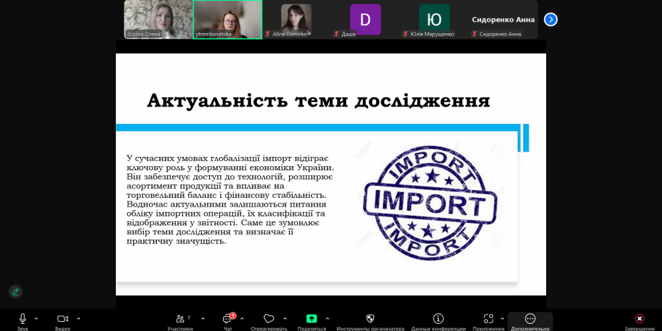Image resolution: width=662 pixels, height=331 pixels.
Task: Open Отреагировать reactions heart icon
Action: click(269, 319)
